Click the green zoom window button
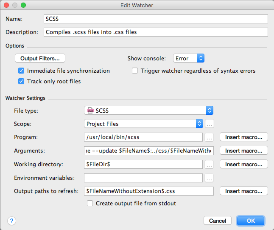This screenshot has width=274, height=230. (x=23, y=5)
